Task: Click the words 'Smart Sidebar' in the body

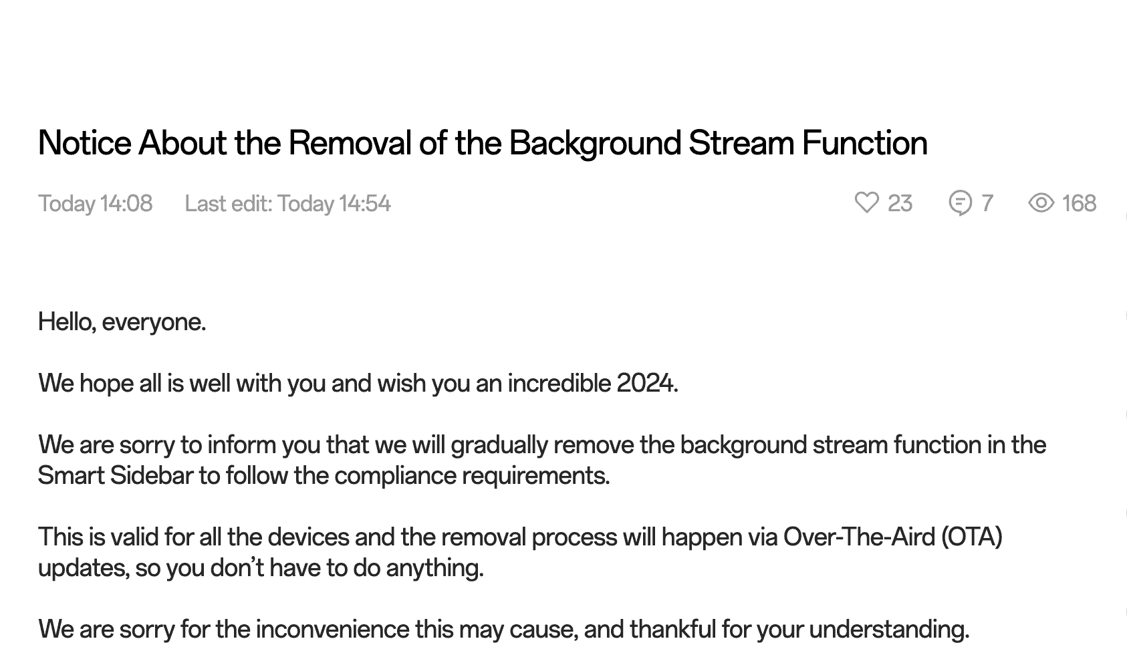Action: tap(116, 476)
